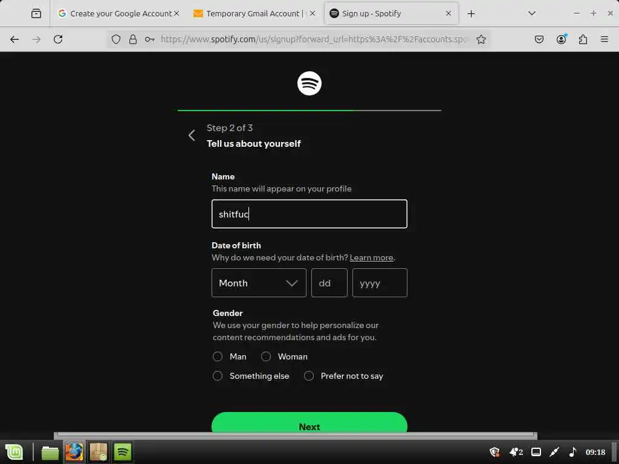Click the screen display tray icon
The height and width of the screenshot is (464, 619).
click(x=536, y=452)
